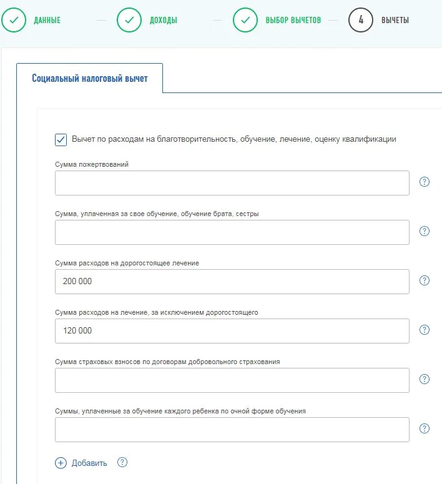This screenshot has width=442, height=484.
Task: Click the Добавить link
Action: click(x=89, y=463)
